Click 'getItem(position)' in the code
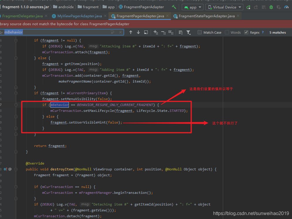Image resolution: width=292 pixels, height=219 pixels. [x=82, y=64]
